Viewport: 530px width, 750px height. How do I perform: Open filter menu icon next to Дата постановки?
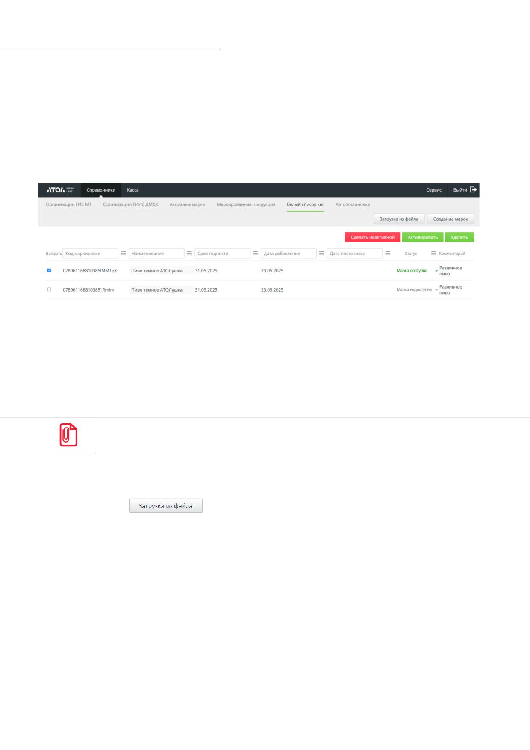coord(388,253)
